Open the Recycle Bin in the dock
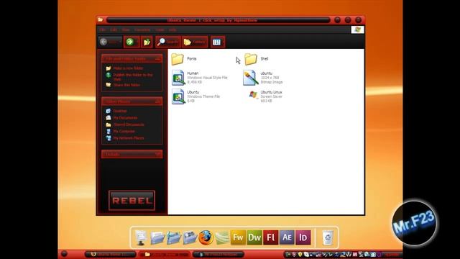460x259 pixels. (x=328, y=237)
